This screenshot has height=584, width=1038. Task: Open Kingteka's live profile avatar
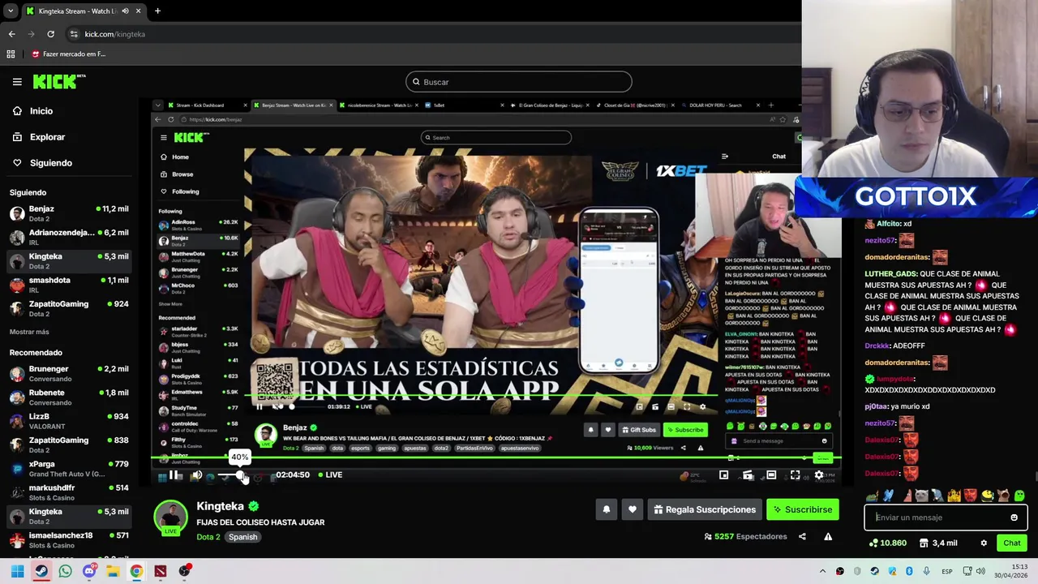coord(170,517)
